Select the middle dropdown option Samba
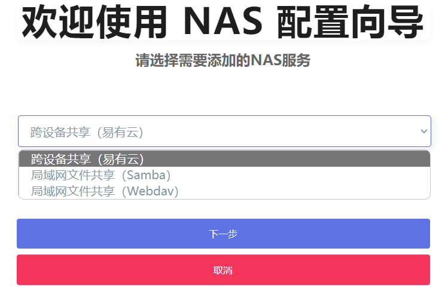 [x=224, y=175]
